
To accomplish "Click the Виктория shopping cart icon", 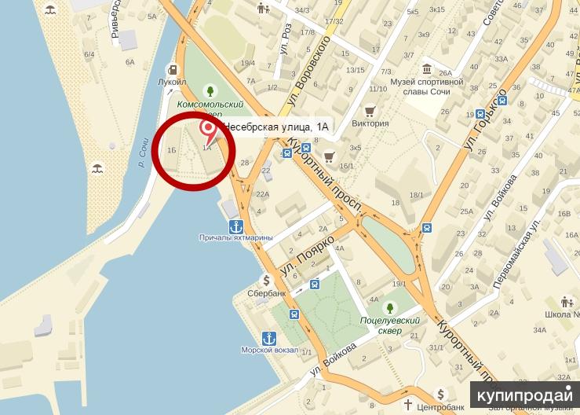I will tap(370, 111).
